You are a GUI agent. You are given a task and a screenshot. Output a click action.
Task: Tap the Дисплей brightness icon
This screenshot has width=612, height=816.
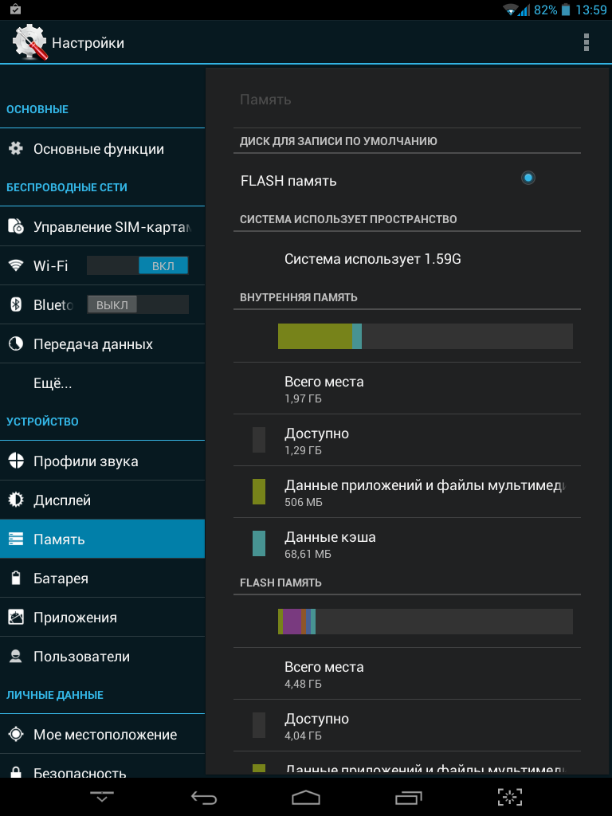pyautogui.click(x=16, y=500)
